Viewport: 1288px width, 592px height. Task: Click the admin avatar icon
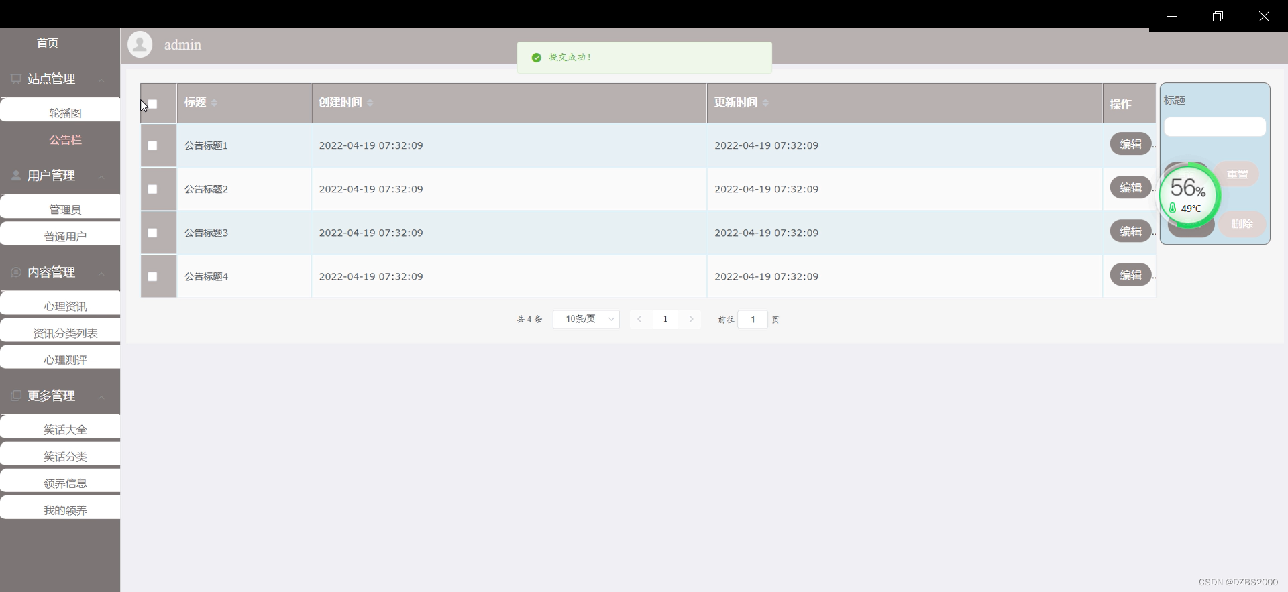(x=140, y=44)
